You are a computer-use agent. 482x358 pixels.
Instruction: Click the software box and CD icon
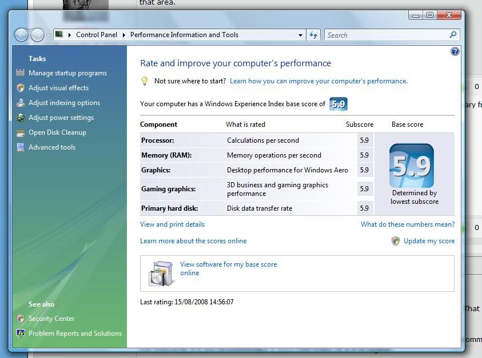tap(161, 273)
